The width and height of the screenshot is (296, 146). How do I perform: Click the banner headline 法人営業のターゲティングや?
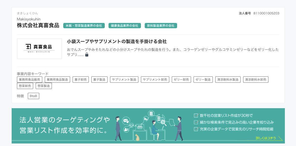[65, 120]
